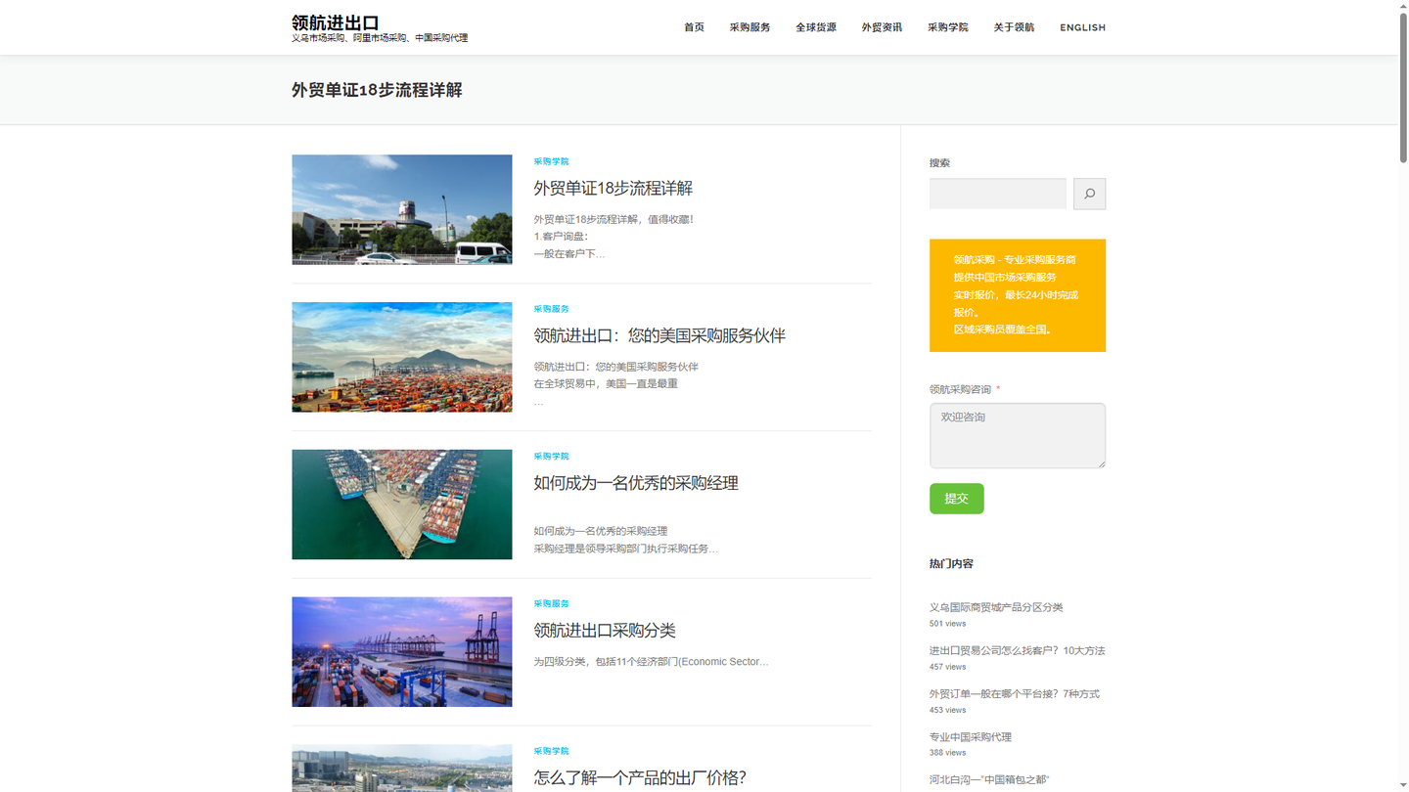Click container port thumbnail of 美国采购服务伙伴 post
The height and width of the screenshot is (792, 1409).
pos(402,357)
